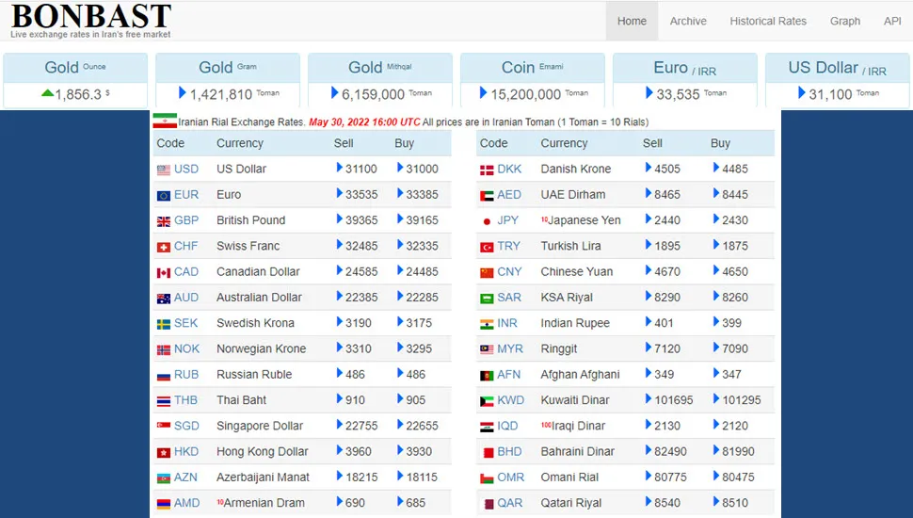Click the green up arrow in Gold Ounce
The height and width of the screenshot is (518, 913).
pos(47,94)
